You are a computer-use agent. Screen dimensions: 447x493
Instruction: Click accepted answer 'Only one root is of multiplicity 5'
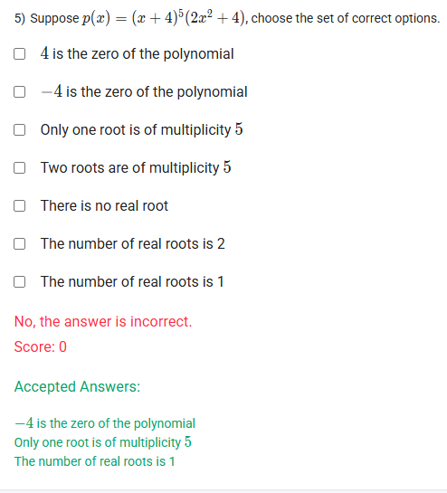click(103, 442)
